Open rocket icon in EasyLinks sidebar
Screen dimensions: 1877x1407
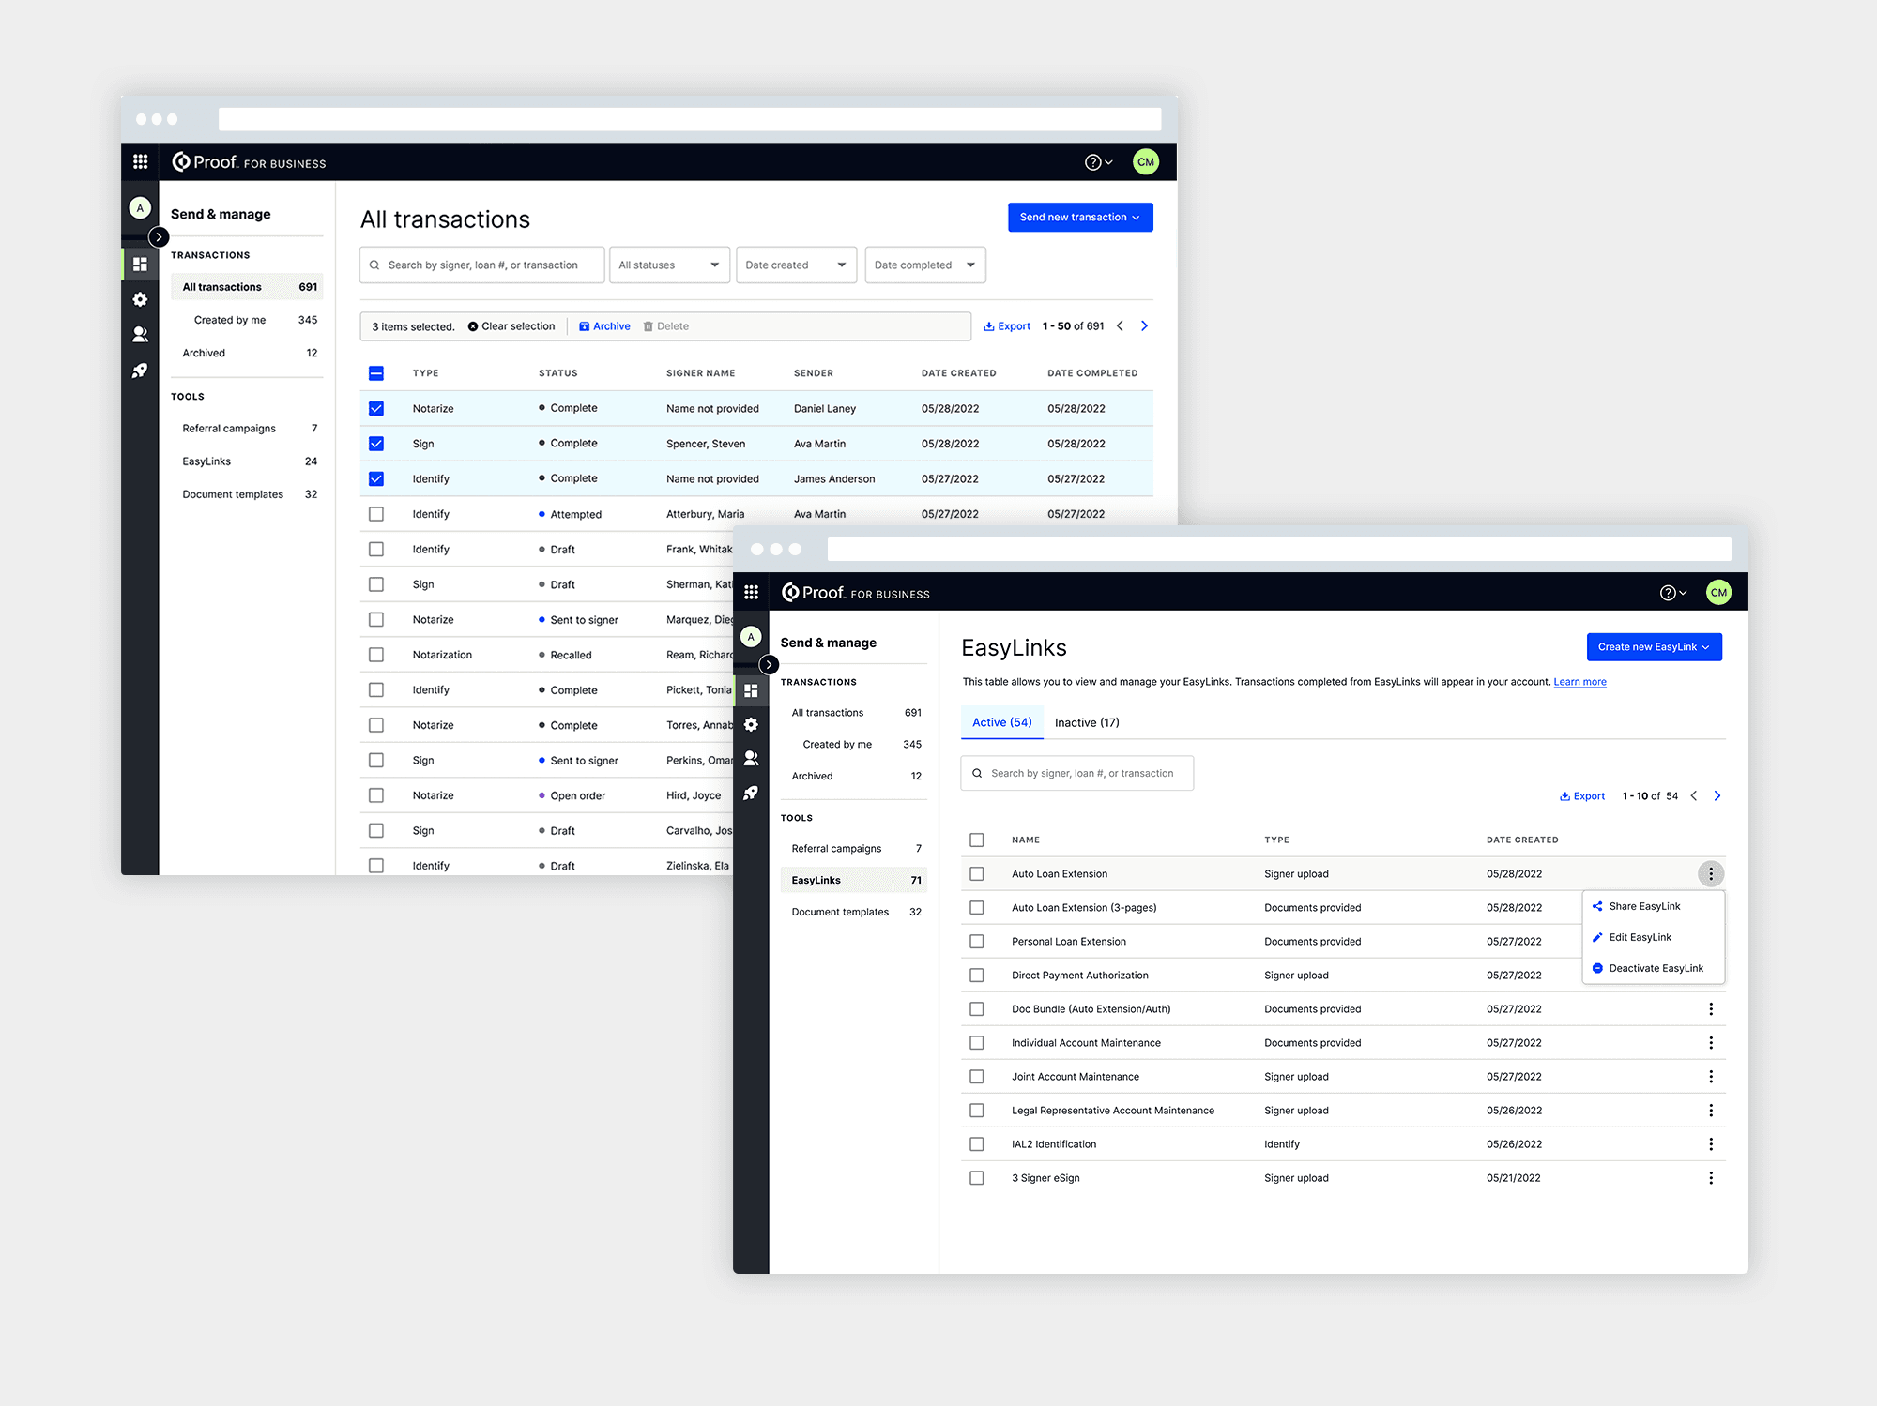(x=751, y=794)
